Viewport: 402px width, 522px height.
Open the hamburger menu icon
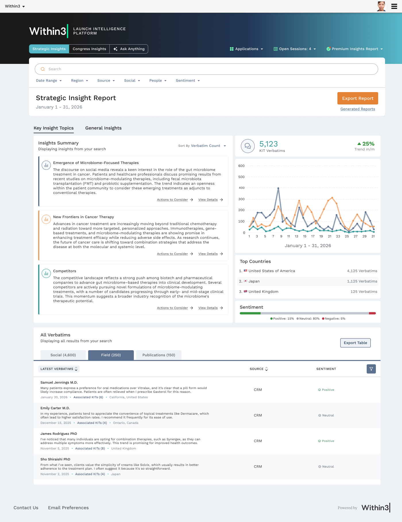pos(394,6)
